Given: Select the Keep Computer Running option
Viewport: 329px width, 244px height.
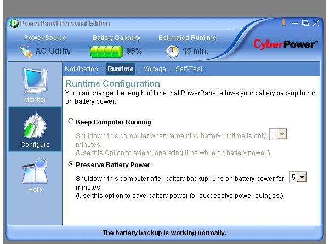Looking at the screenshot, I should tap(71, 121).
